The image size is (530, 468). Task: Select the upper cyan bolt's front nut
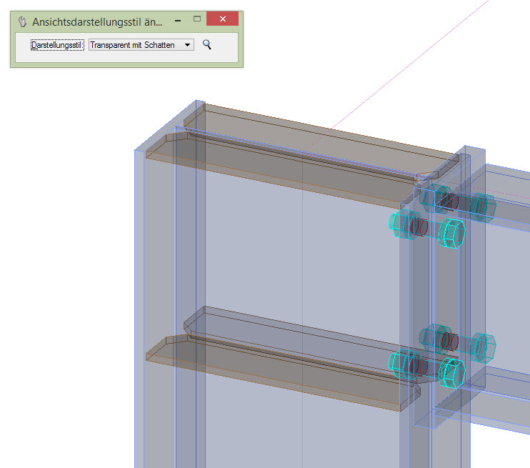point(451,234)
